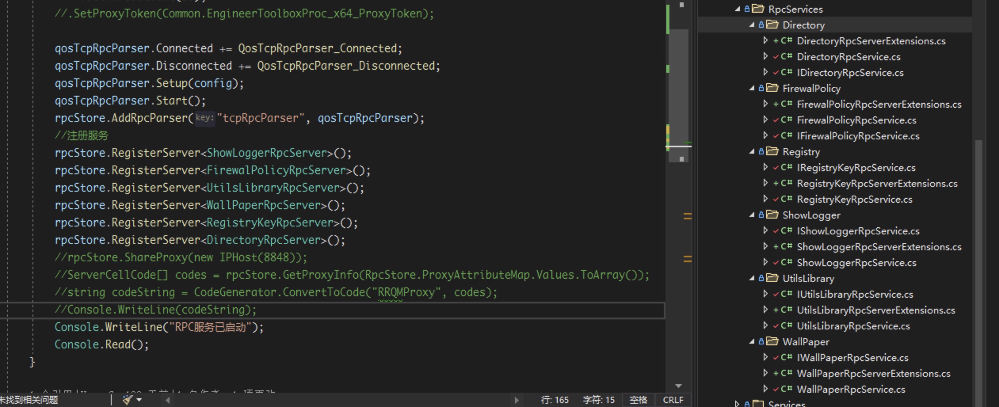Collapse the ShowLogger folder node

pyautogui.click(x=752, y=215)
